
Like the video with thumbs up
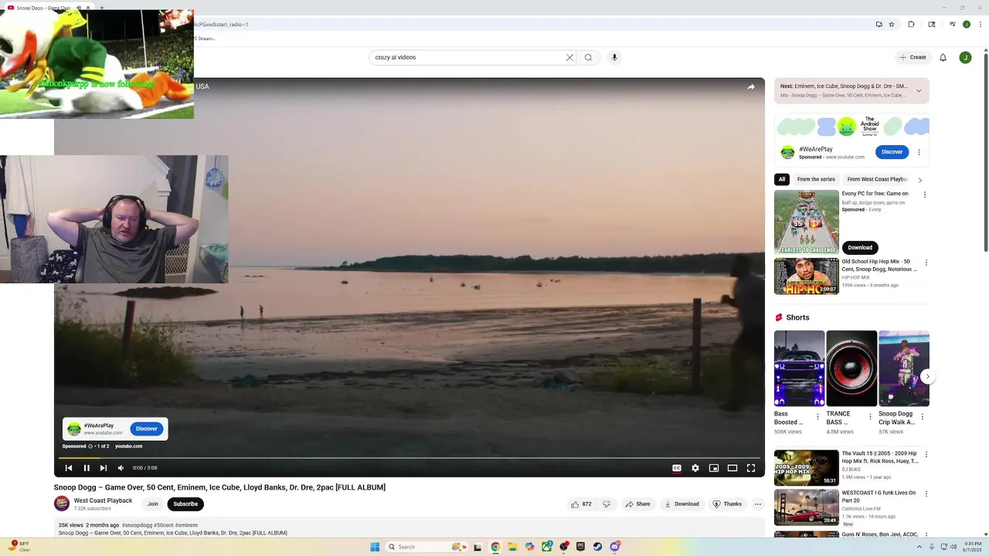click(581, 504)
